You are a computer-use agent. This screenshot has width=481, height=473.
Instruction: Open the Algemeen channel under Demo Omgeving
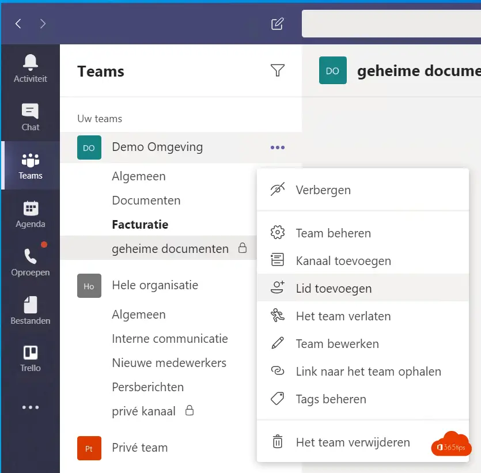(139, 176)
